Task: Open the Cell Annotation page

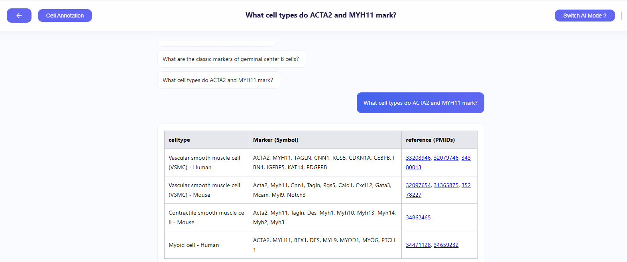Action: pos(65,16)
